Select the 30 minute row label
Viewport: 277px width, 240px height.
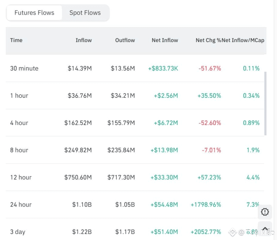(x=24, y=68)
